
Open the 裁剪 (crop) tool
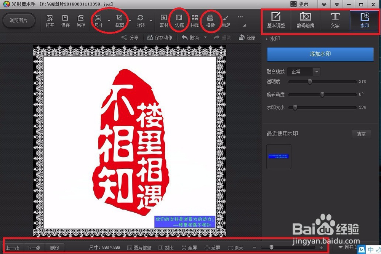coord(119,21)
